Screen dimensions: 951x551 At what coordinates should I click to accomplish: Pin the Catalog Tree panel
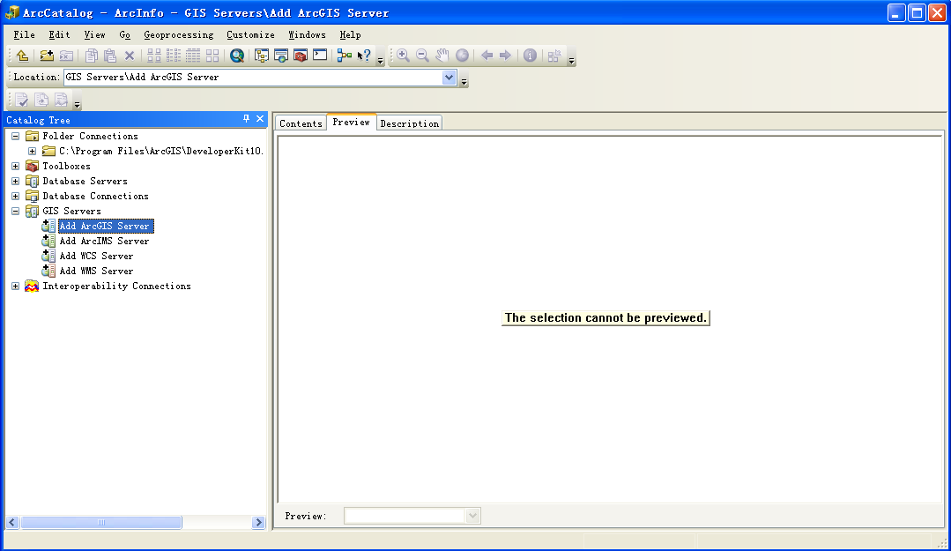[x=246, y=119]
